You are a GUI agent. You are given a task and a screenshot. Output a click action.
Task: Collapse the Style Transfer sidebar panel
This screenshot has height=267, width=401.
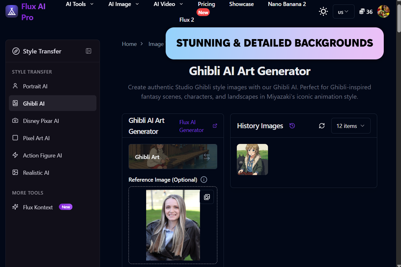(x=89, y=51)
